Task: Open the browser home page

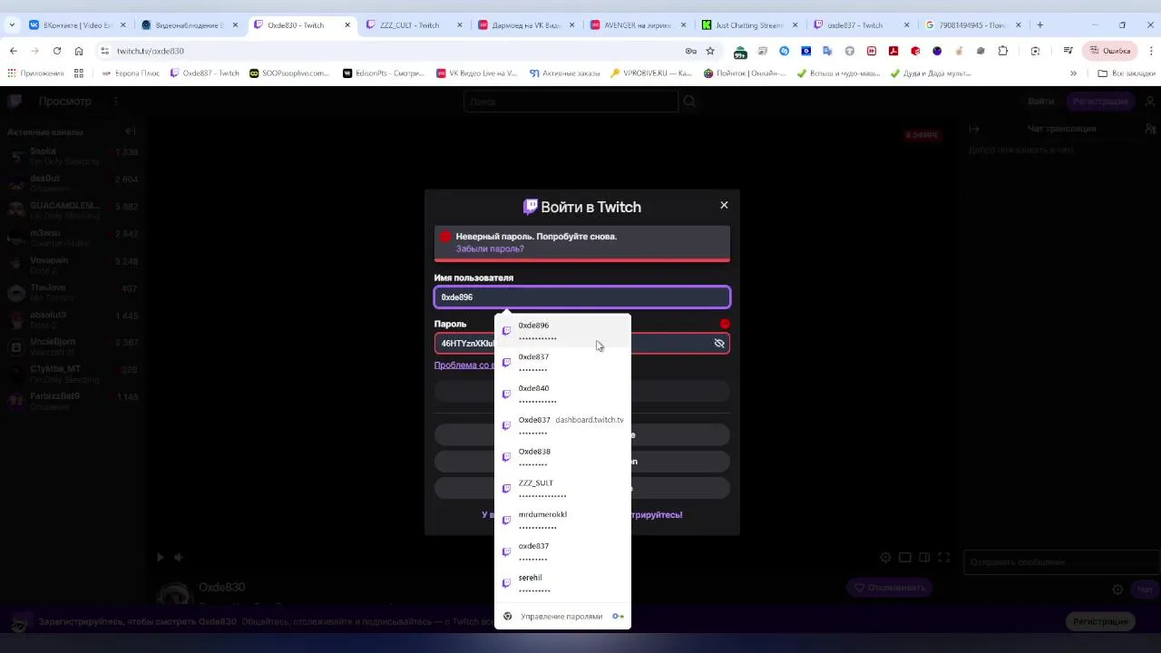Action: tap(79, 51)
